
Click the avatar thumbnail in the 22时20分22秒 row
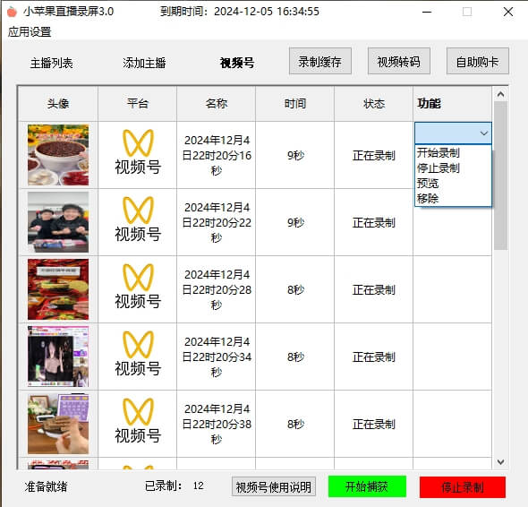pos(58,222)
